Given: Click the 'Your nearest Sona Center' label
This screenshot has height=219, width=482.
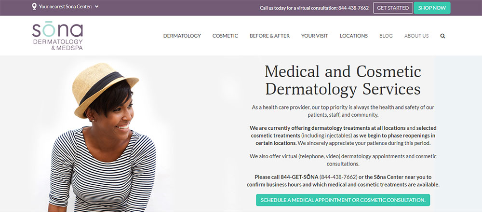Looking at the screenshot, I should pyautogui.click(x=66, y=7).
